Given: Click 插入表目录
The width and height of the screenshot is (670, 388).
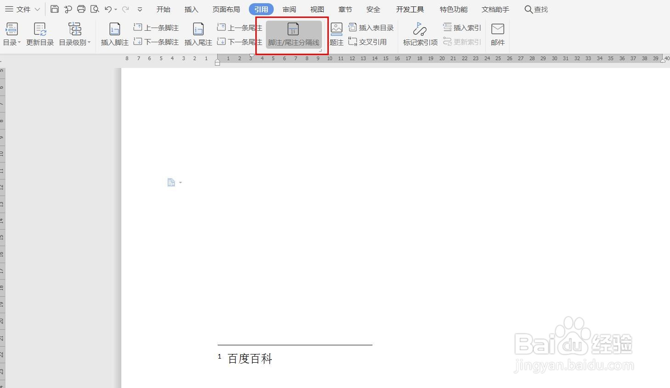Looking at the screenshot, I should 371,28.
